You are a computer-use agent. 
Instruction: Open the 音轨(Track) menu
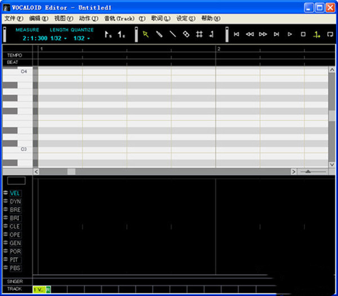click(125, 19)
